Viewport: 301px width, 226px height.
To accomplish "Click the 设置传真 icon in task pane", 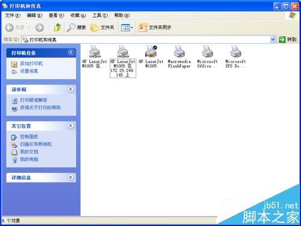I will tap(14, 72).
